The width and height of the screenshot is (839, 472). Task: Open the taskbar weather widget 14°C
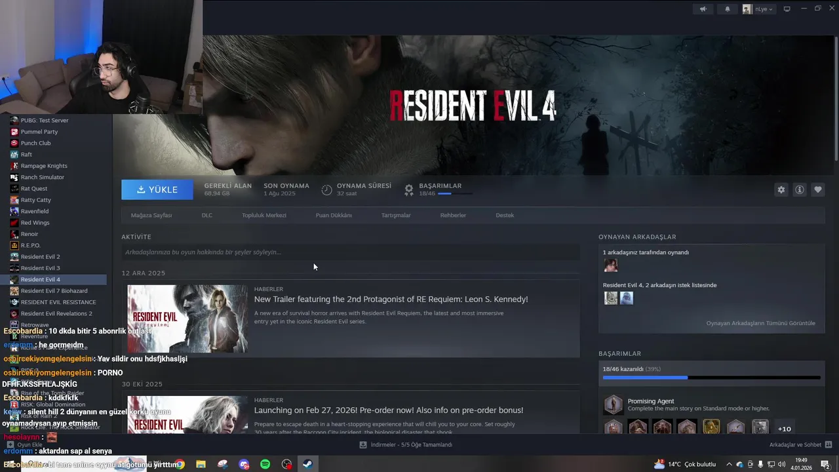(685, 464)
